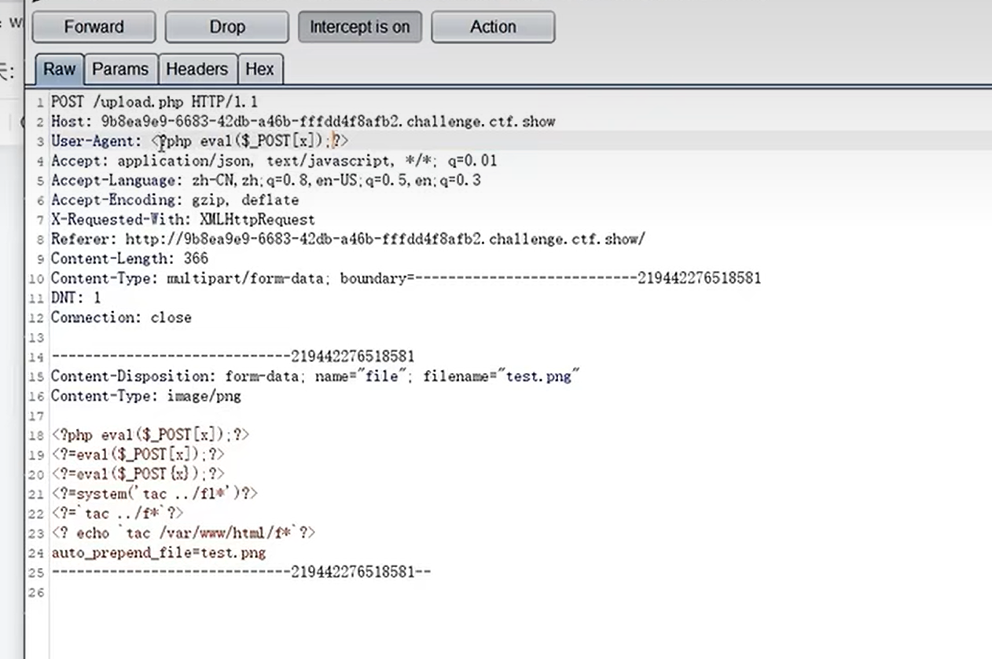This screenshot has height=659, width=992.
Task: Click the Forward button
Action: click(x=94, y=27)
